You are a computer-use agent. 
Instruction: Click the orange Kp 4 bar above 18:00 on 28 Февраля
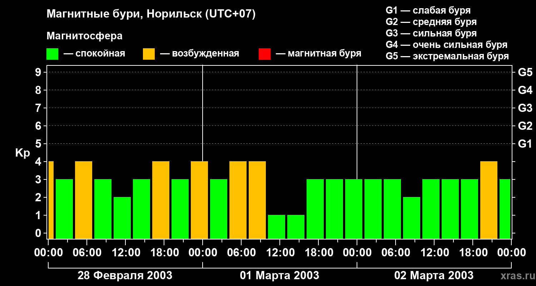[161, 200]
